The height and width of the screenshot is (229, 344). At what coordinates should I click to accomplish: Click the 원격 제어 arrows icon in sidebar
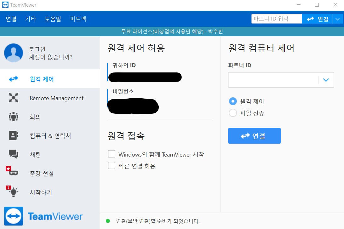tap(14, 79)
